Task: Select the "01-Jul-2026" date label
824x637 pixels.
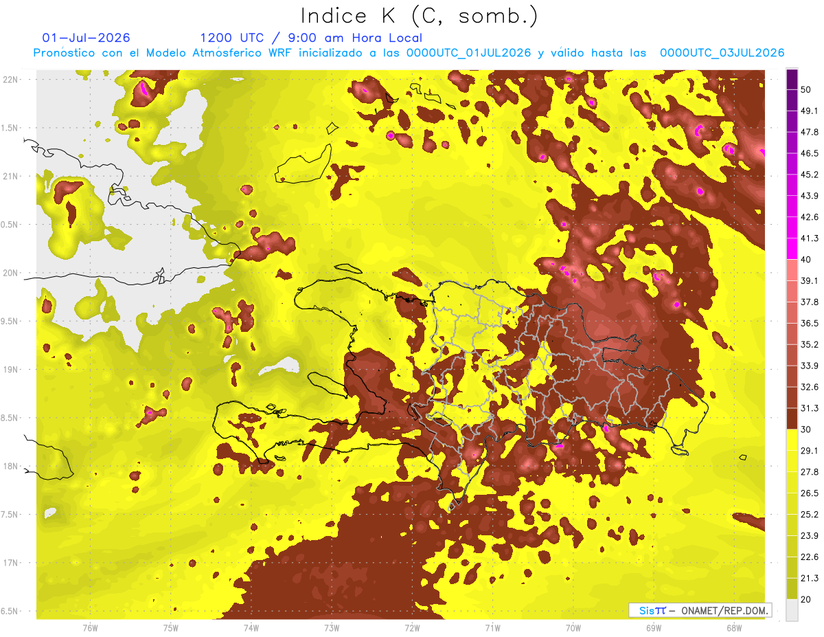Action: 86,38
